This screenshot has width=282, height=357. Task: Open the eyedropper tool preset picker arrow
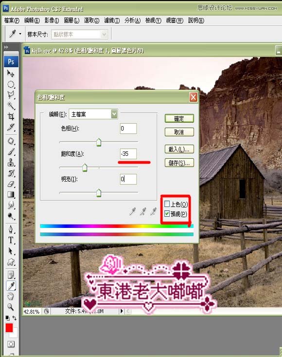pyautogui.click(x=20, y=34)
